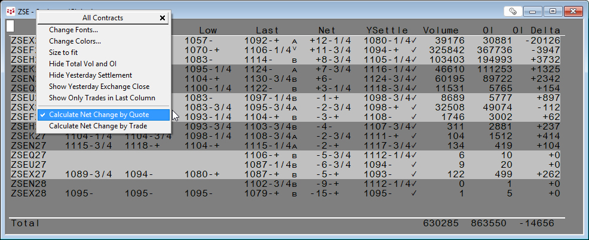Open Change Fonts option
The width and height of the screenshot is (589, 240).
coord(73,30)
